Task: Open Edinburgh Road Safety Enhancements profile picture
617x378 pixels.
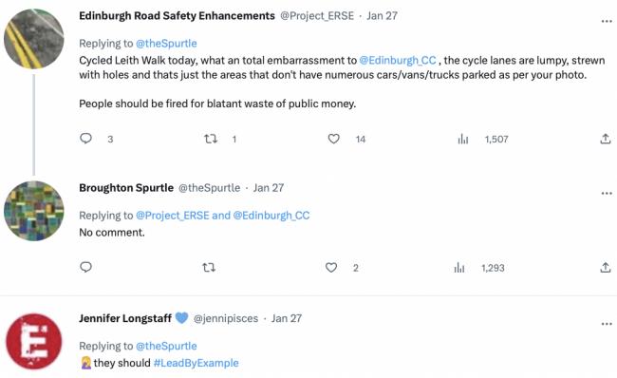Action: point(34,39)
